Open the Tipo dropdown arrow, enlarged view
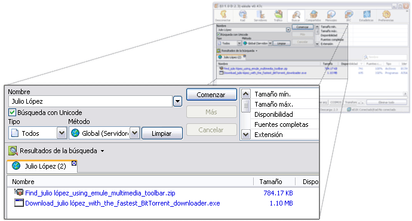The image size is (412, 221). coord(62,133)
